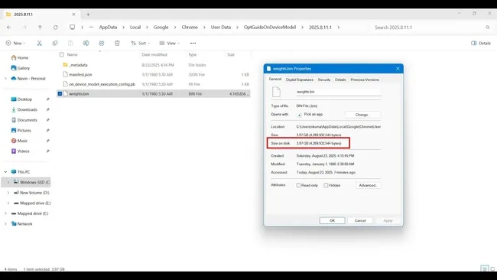Switch to the Details tab in Properties
The height and width of the screenshot is (280, 497).
(340, 80)
